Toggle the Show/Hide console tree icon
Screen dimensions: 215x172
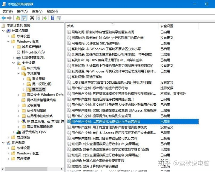tap(24, 18)
